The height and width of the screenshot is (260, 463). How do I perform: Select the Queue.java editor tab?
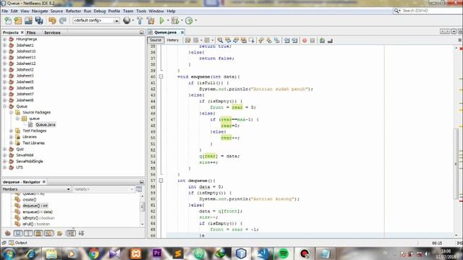(166, 32)
